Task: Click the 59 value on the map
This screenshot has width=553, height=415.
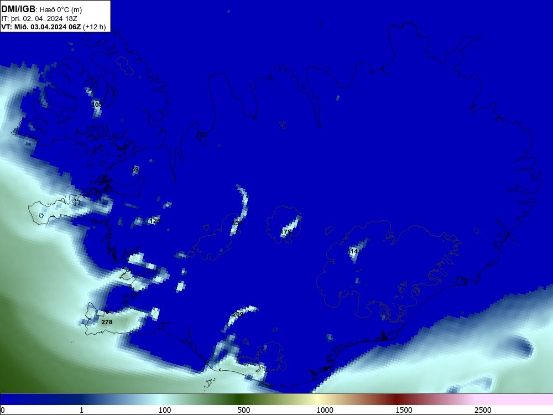Action: (x=135, y=170)
